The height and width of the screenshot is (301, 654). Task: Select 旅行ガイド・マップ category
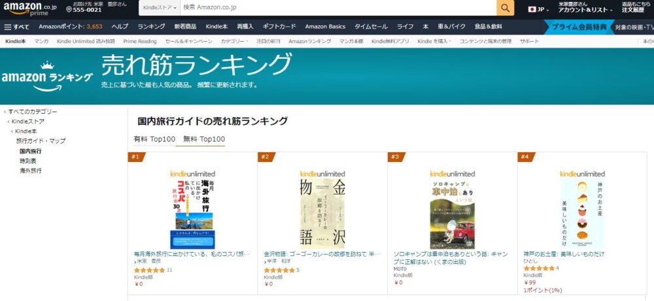[41, 141]
